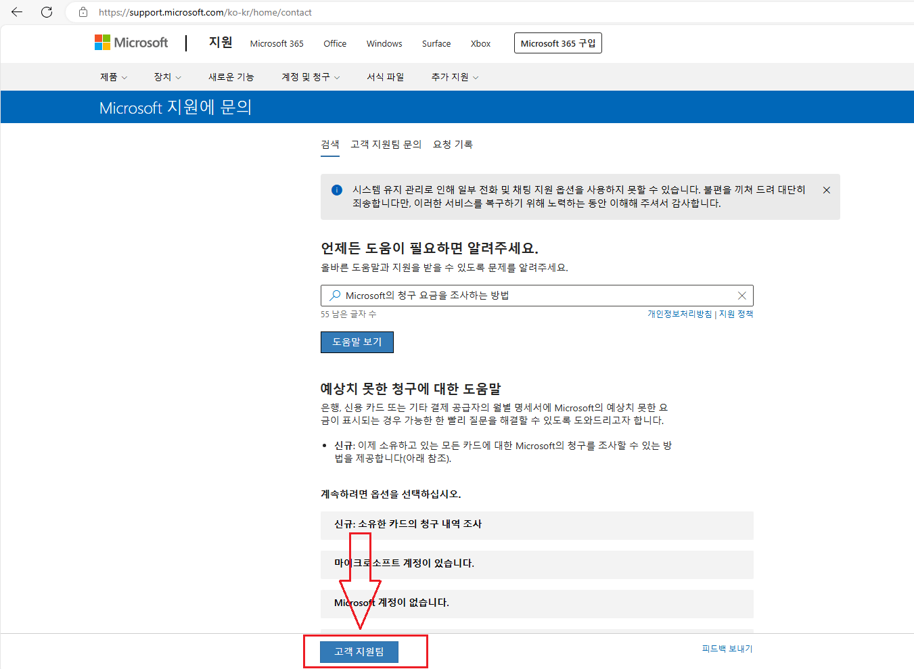The height and width of the screenshot is (669, 914).
Task: Click the heading 예상치 못한 청구에 대한 도움말
Action: [411, 389]
